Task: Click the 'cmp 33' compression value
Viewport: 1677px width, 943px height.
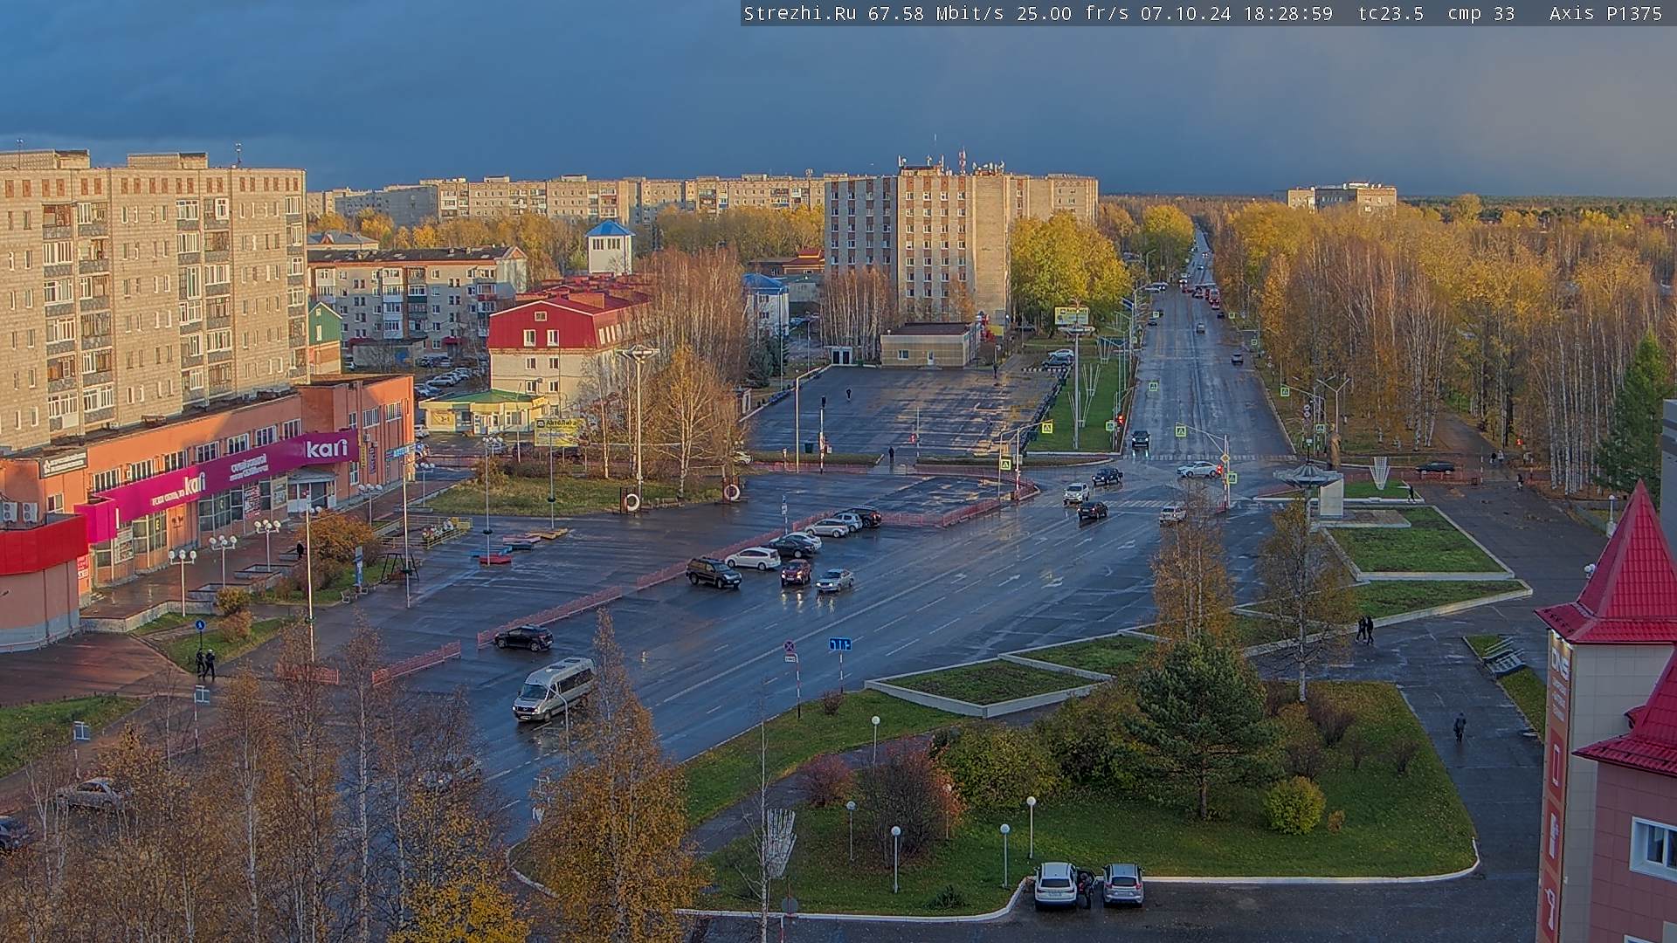Action: [x=1480, y=13]
